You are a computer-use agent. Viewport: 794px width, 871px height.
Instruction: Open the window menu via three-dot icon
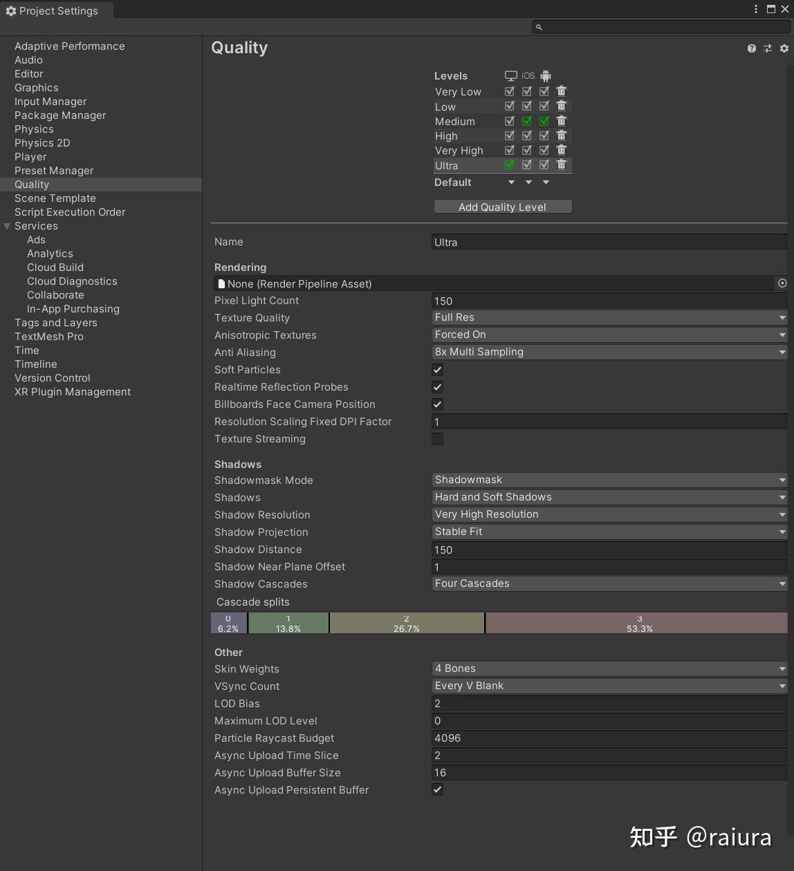[755, 8]
